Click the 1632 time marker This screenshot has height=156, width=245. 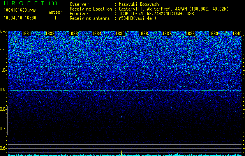click(x=50, y=34)
